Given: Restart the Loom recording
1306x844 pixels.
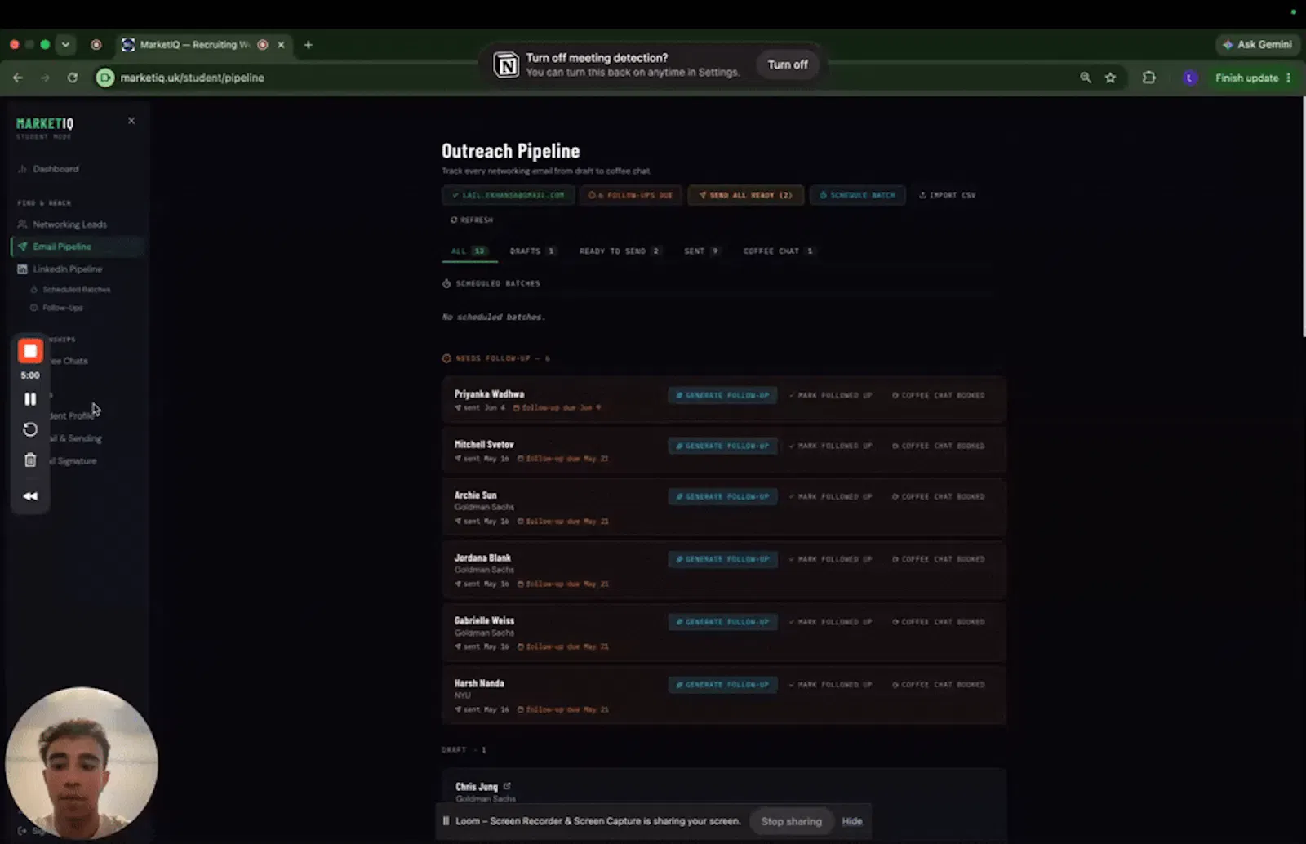Looking at the screenshot, I should (x=30, y=429).
